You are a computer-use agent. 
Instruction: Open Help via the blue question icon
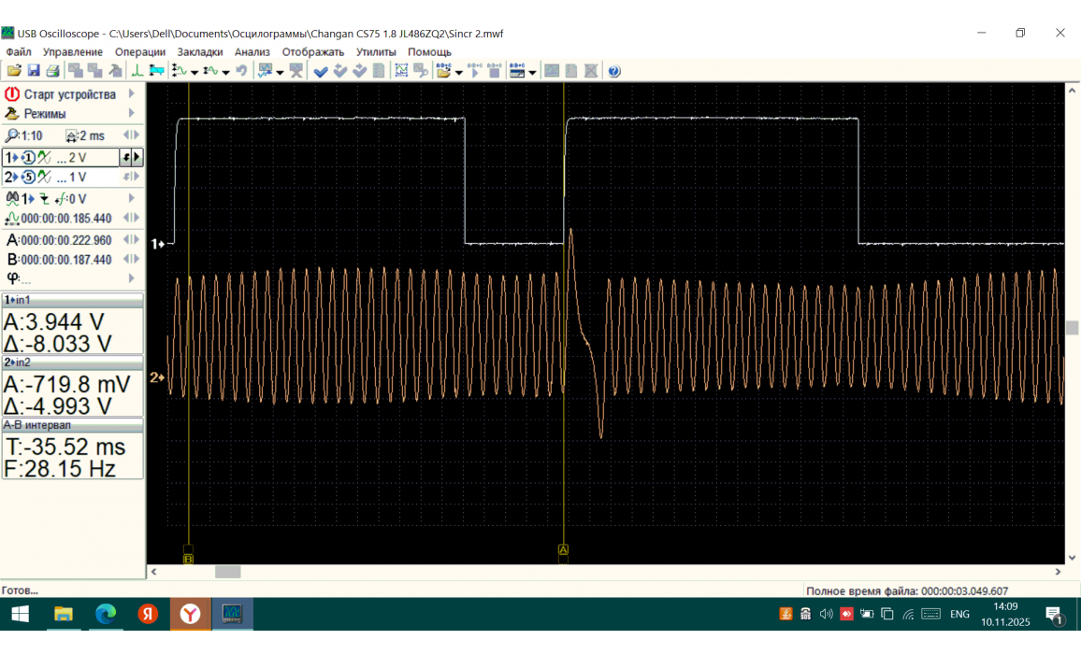click(x=614, y=71)
